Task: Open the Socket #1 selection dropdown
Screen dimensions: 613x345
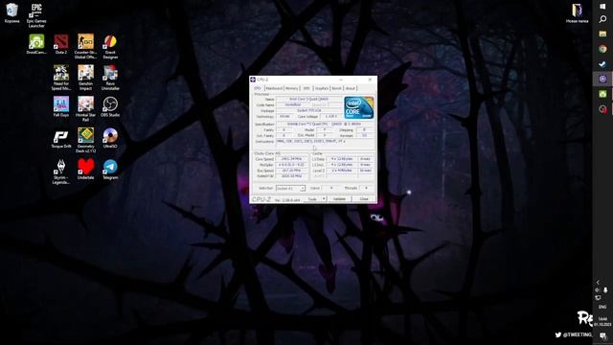Action: [x=290, y=188]
